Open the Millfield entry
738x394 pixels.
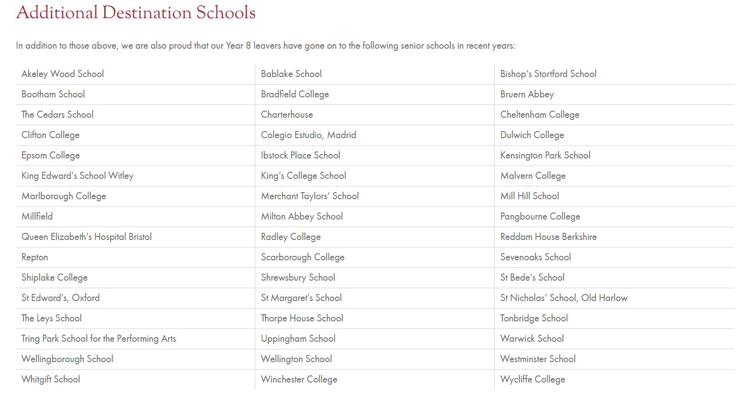37,216
